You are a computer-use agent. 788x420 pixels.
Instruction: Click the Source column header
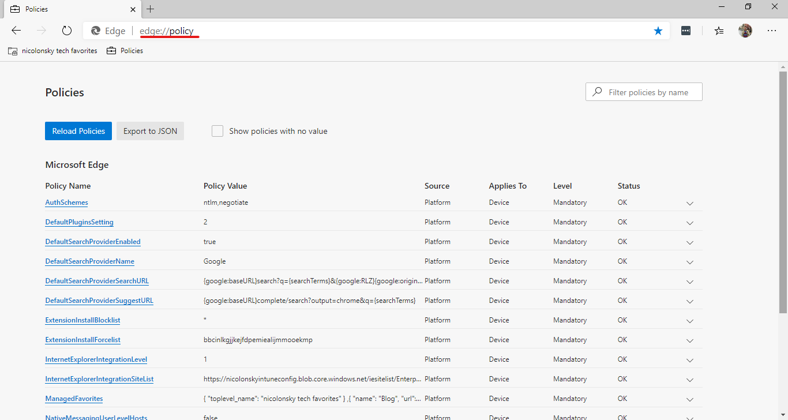click(x=437, y=186)
